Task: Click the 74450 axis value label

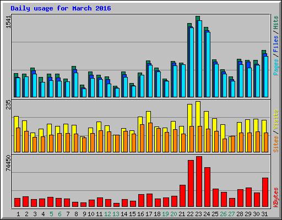Action: point(9,163)
